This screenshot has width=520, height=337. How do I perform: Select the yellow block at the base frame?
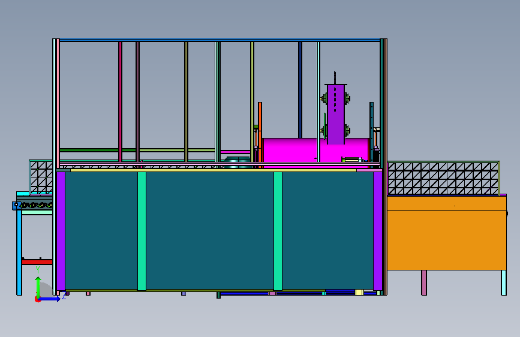click(x=359, y=292)
